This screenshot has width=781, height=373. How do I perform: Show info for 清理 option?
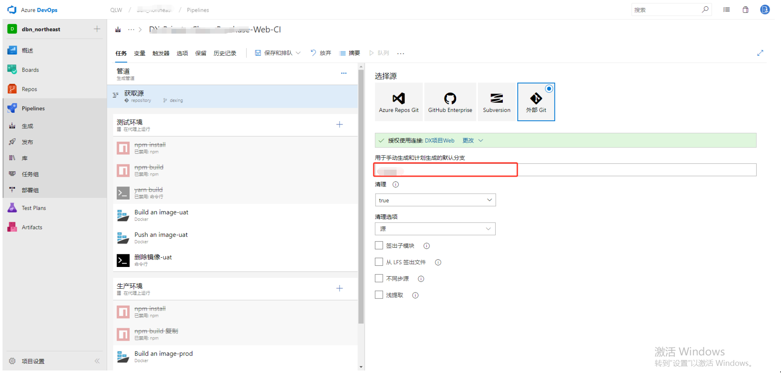point(395,184)
